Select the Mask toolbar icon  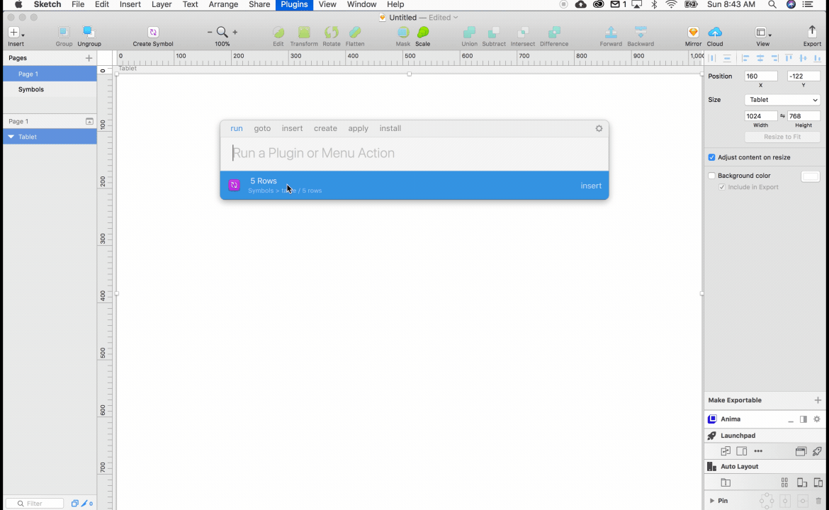[402, 33]
